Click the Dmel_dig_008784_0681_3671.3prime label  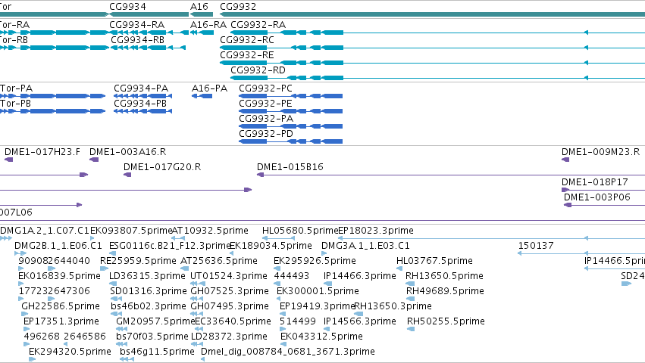click(288, 352)
